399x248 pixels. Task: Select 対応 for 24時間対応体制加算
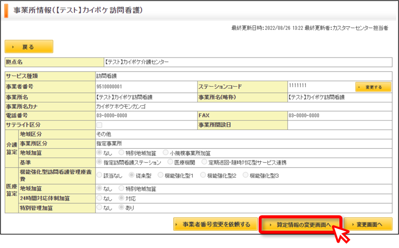(121, 198)
